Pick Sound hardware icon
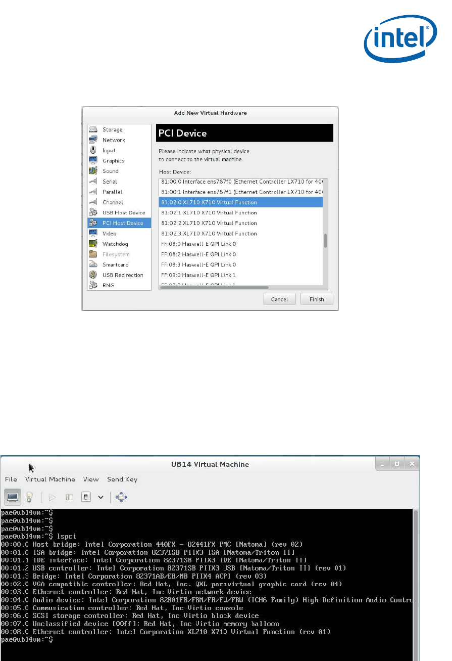452x661 pixels. [93, 171]
